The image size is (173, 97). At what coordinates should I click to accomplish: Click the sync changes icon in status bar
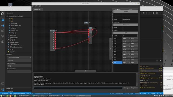pyautogui.click(x=11, y=93)
